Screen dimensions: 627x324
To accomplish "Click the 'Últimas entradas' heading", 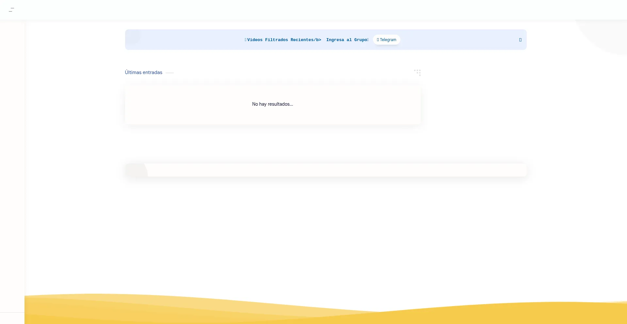I will click(x=143, y=72).
